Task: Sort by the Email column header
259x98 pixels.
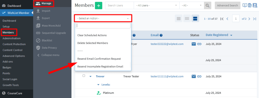Action: click(x=155, y=35)
